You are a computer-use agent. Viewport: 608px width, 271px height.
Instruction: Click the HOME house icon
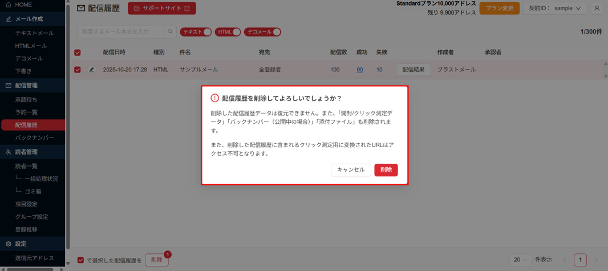(x=9, y=5)
